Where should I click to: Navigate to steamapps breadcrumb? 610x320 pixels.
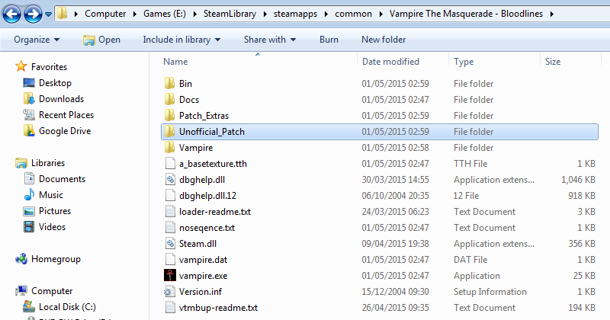point(295,14)
